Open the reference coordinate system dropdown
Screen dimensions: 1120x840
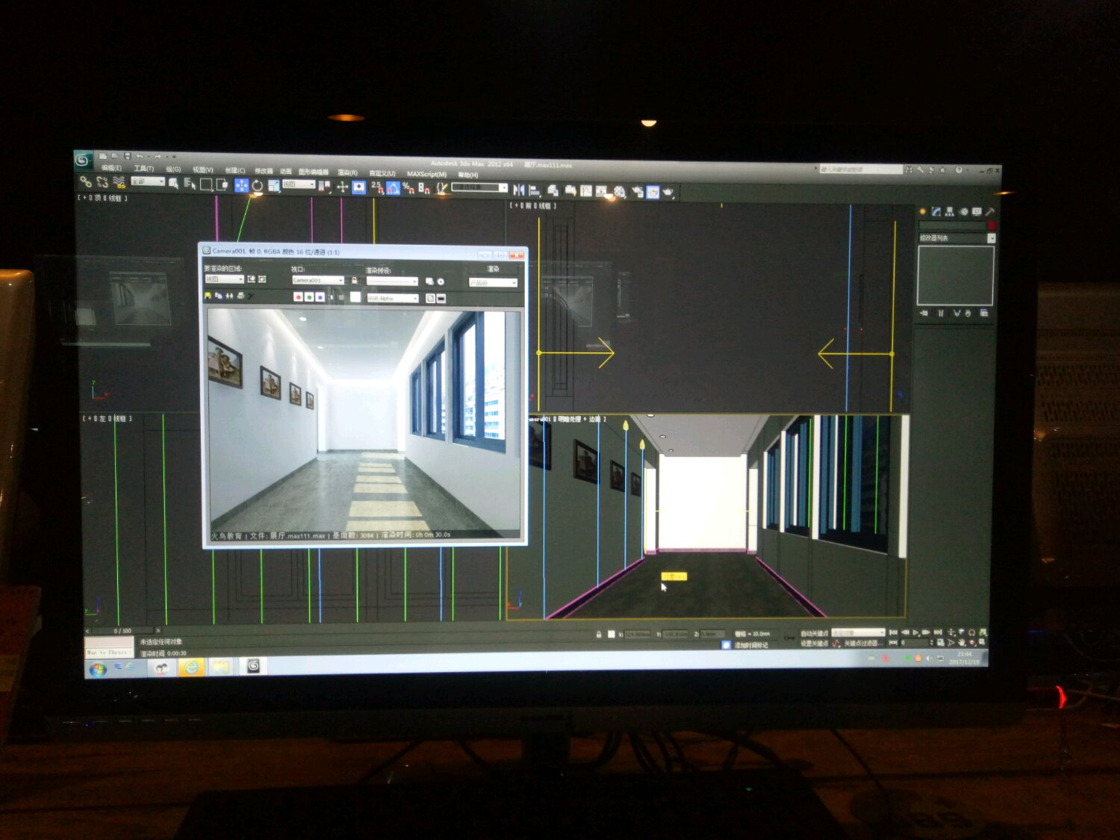click(x=299, y=184)
